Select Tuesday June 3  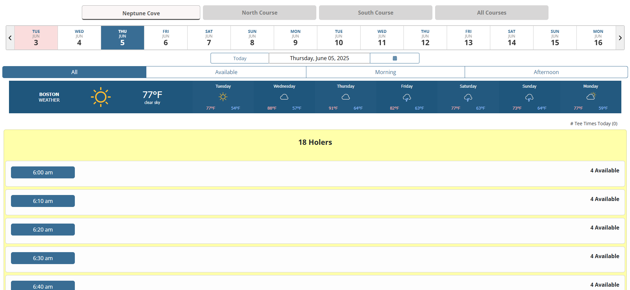tap(36, 38)
